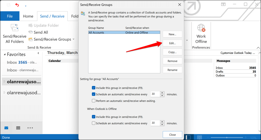Increase online send/receive minutes with up arrow
The width and height of the screenshot is (261, 140).
[162, 93]
